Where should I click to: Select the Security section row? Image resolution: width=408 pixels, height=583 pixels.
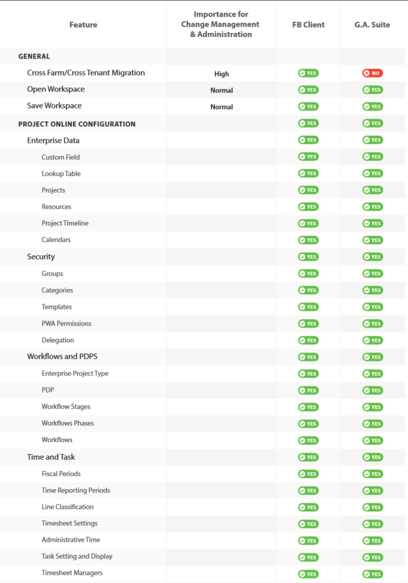pos(202,257)
